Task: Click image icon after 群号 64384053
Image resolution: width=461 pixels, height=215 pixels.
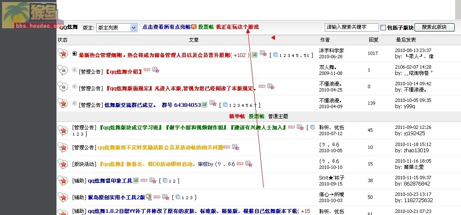Action: coord(204,104)
